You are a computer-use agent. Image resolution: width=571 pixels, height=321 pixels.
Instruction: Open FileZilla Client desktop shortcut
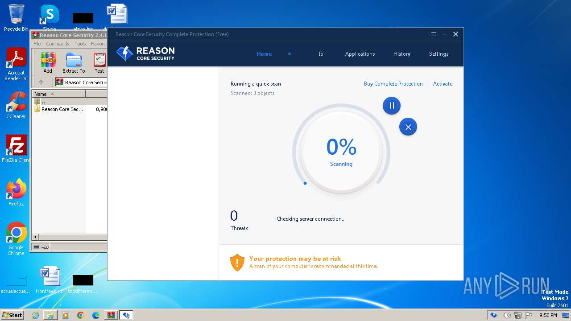tap(16, 149)
